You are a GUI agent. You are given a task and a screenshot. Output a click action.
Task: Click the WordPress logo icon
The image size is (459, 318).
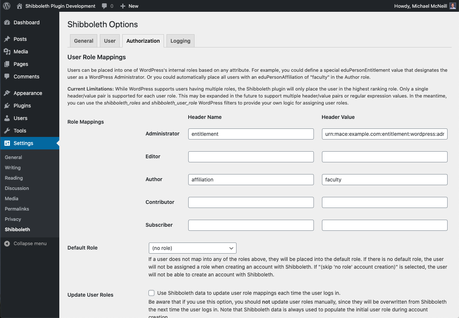[x=7, y=6]
